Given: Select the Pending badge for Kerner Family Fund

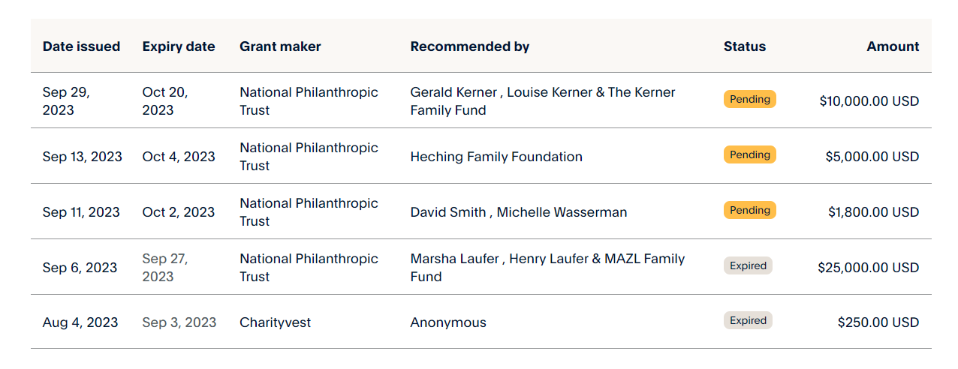Looking at the screenshot, I should click(750, 99).
